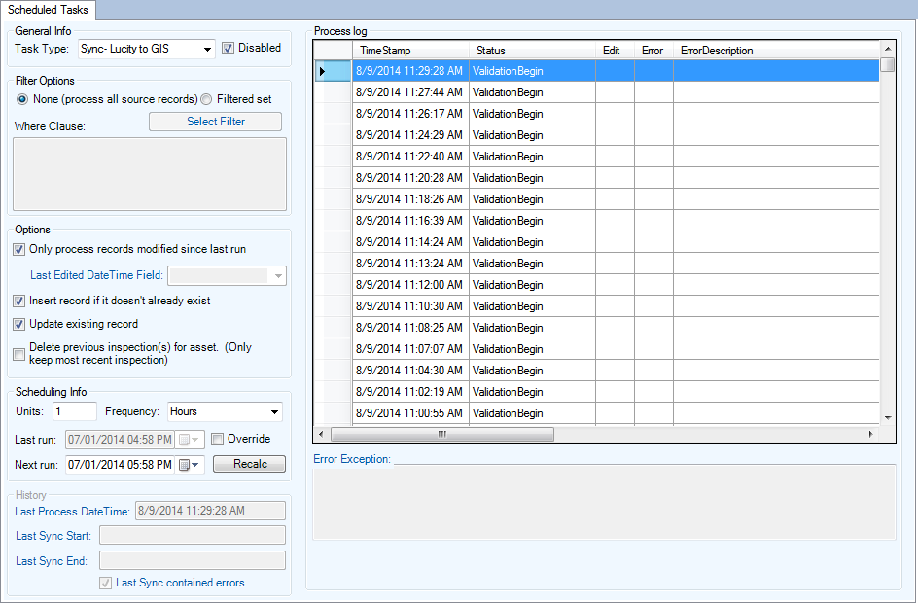Select the 8/9/2014 11:26:17 AM timestamp cell
Viewport: 918px width, 604px height.
coord(410,114)
